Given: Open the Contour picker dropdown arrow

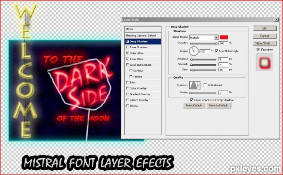Looking at the screenshot, I should pos(199,85).
